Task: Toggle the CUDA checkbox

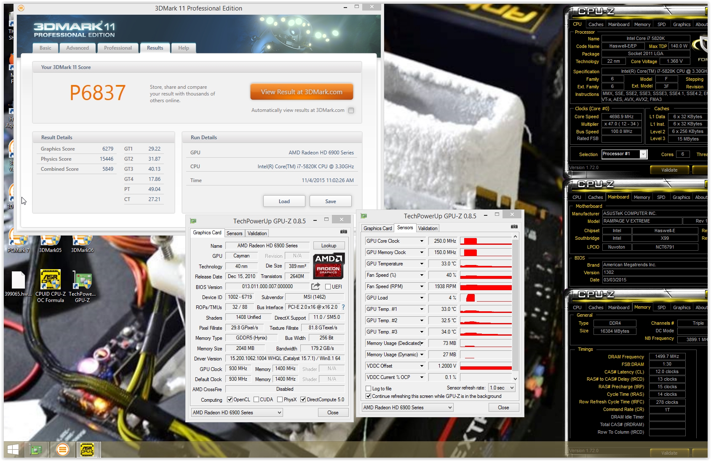Action: click(256, 400)
